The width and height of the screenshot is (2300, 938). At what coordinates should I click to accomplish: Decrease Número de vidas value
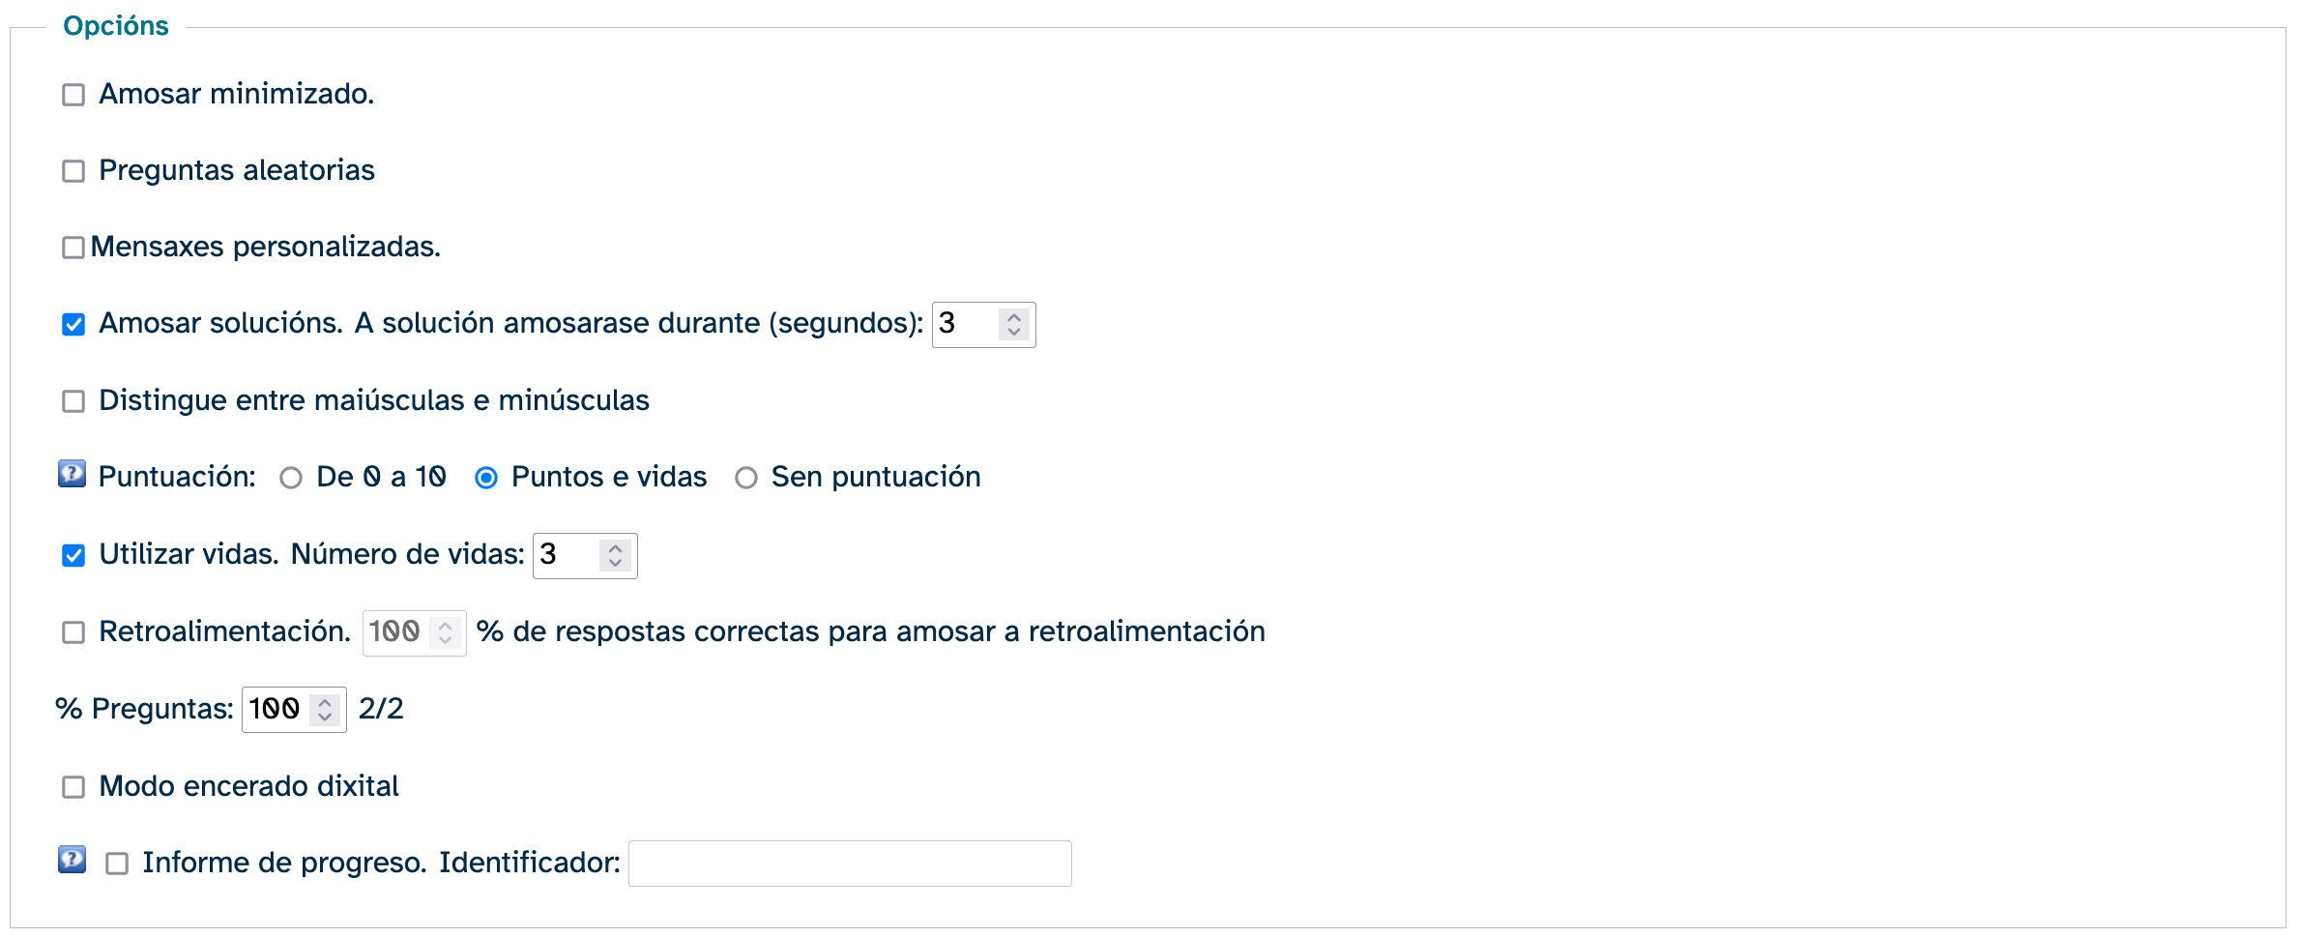617,563
